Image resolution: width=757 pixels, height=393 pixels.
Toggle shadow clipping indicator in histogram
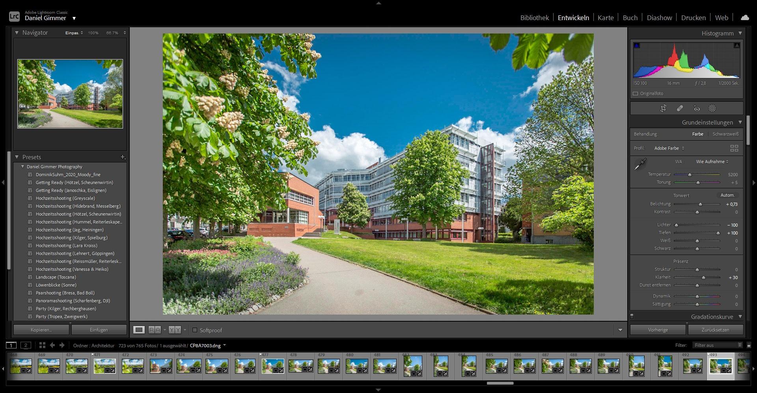[637, 45]
